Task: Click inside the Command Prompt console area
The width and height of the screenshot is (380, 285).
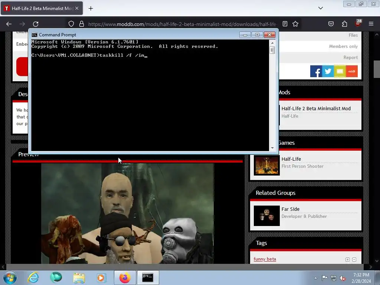Action: pyautogui.click(x=150, y=95)
